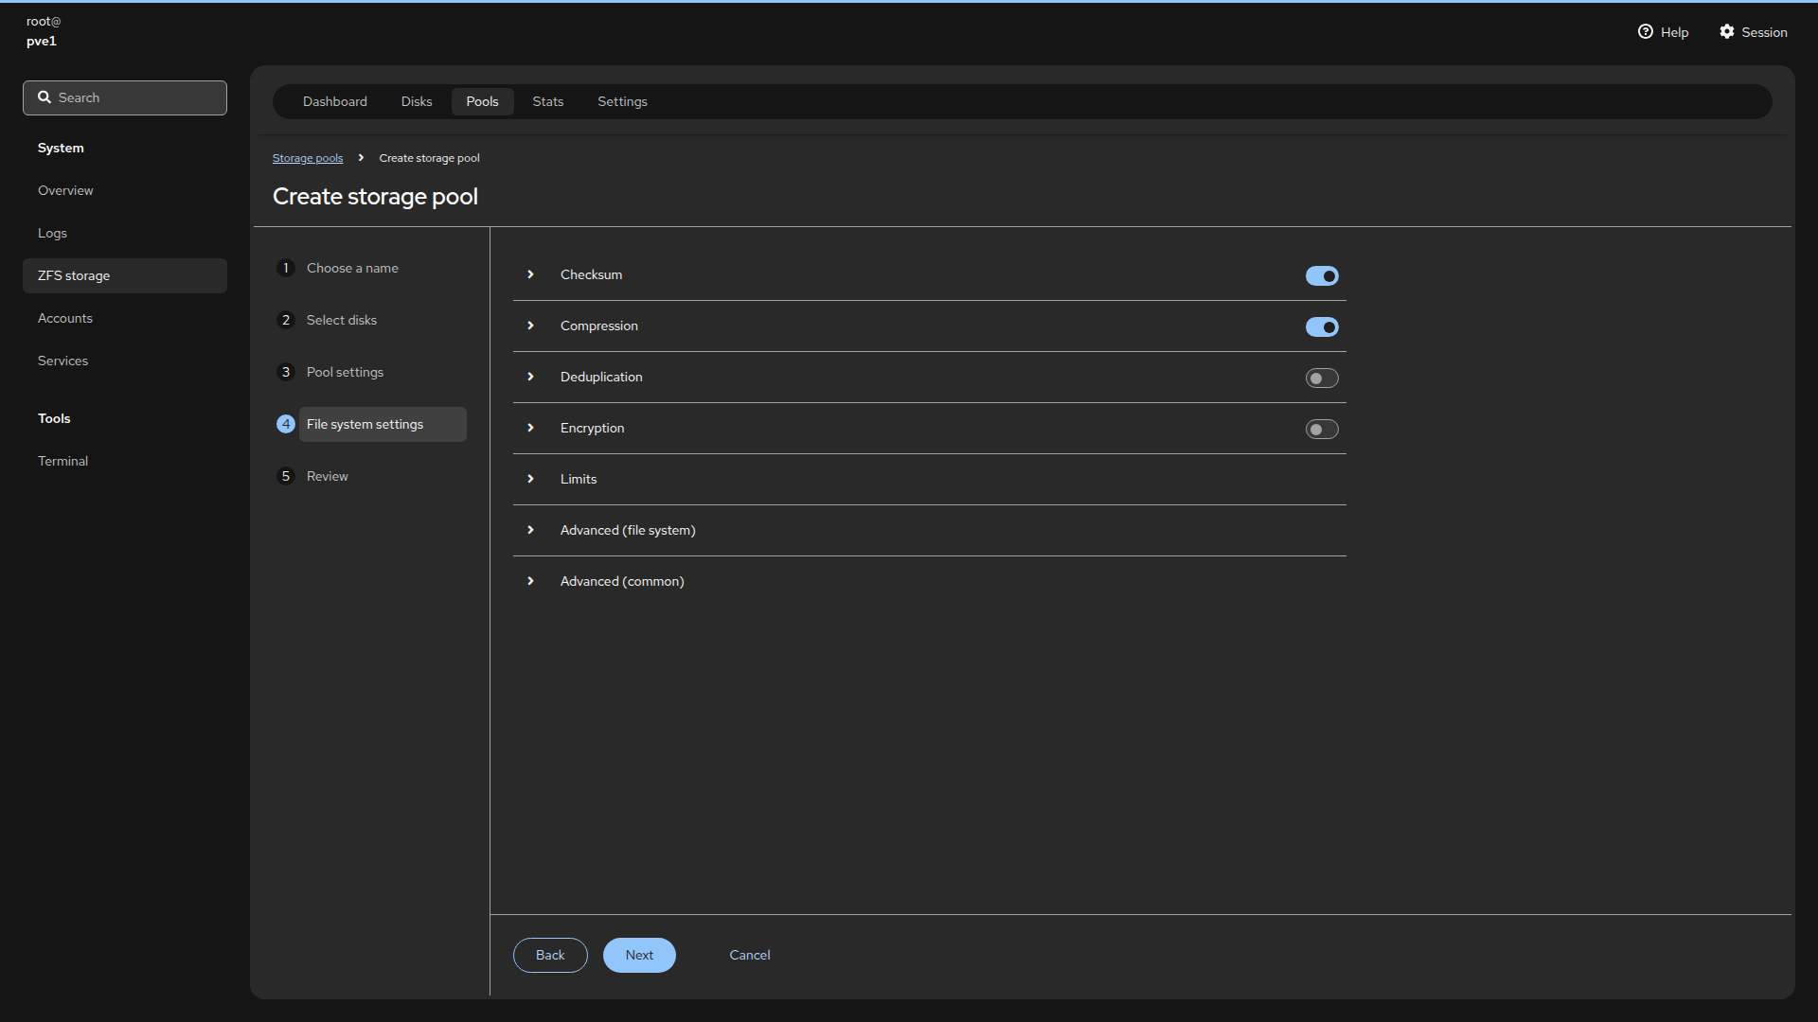Expand Advanced (file system) section
Image resolution: width=1818 pixels, height=1022 pixels.
click(530, 531)
